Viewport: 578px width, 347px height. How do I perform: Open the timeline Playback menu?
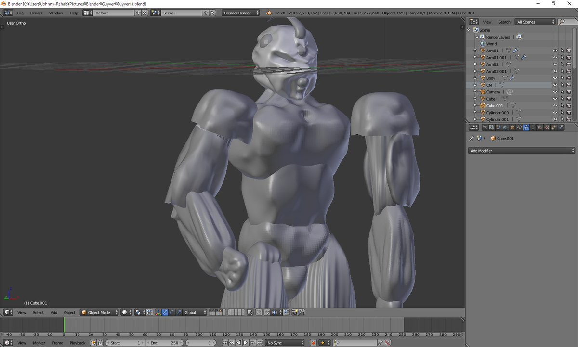78,343
